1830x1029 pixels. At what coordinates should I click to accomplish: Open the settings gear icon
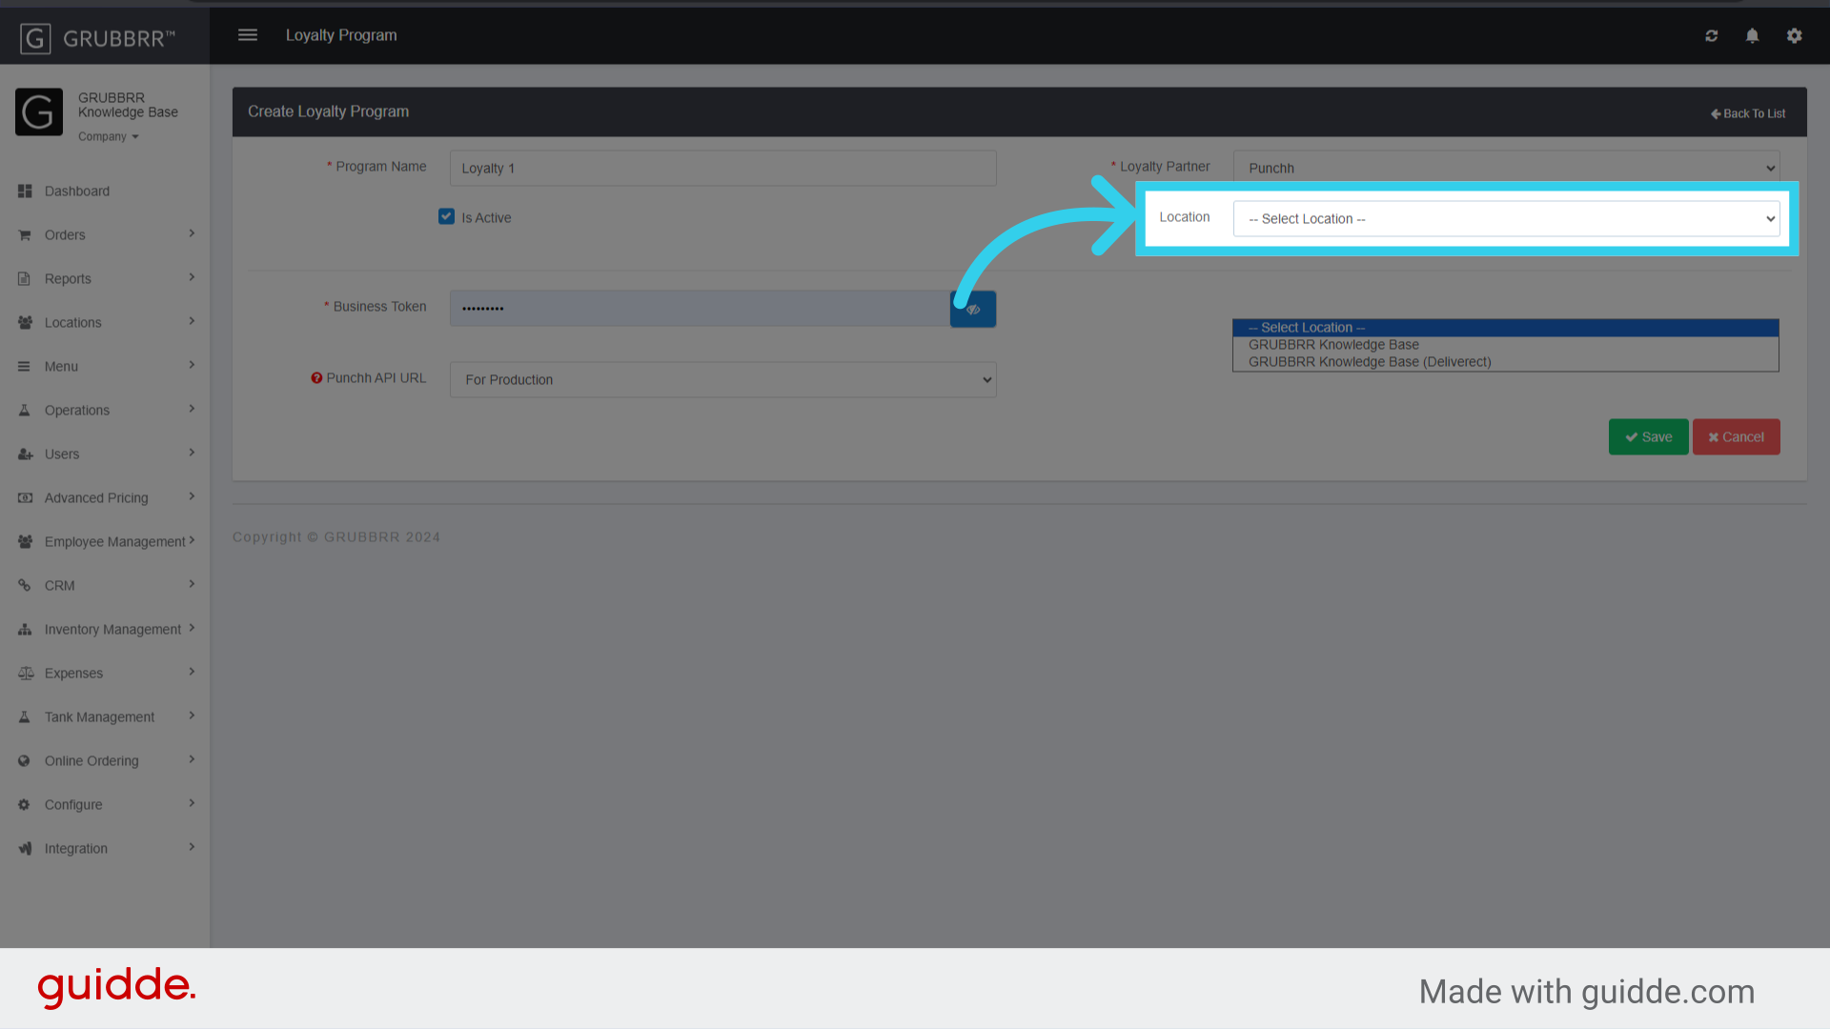(x=1795, y=36)
